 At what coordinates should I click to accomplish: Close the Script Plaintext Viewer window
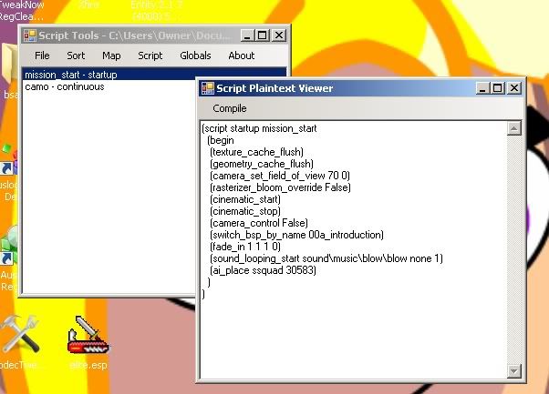[x=513, y=88]
